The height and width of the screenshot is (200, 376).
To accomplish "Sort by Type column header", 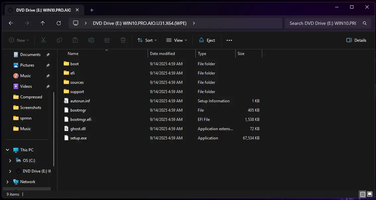I will (x=202, y=54).
